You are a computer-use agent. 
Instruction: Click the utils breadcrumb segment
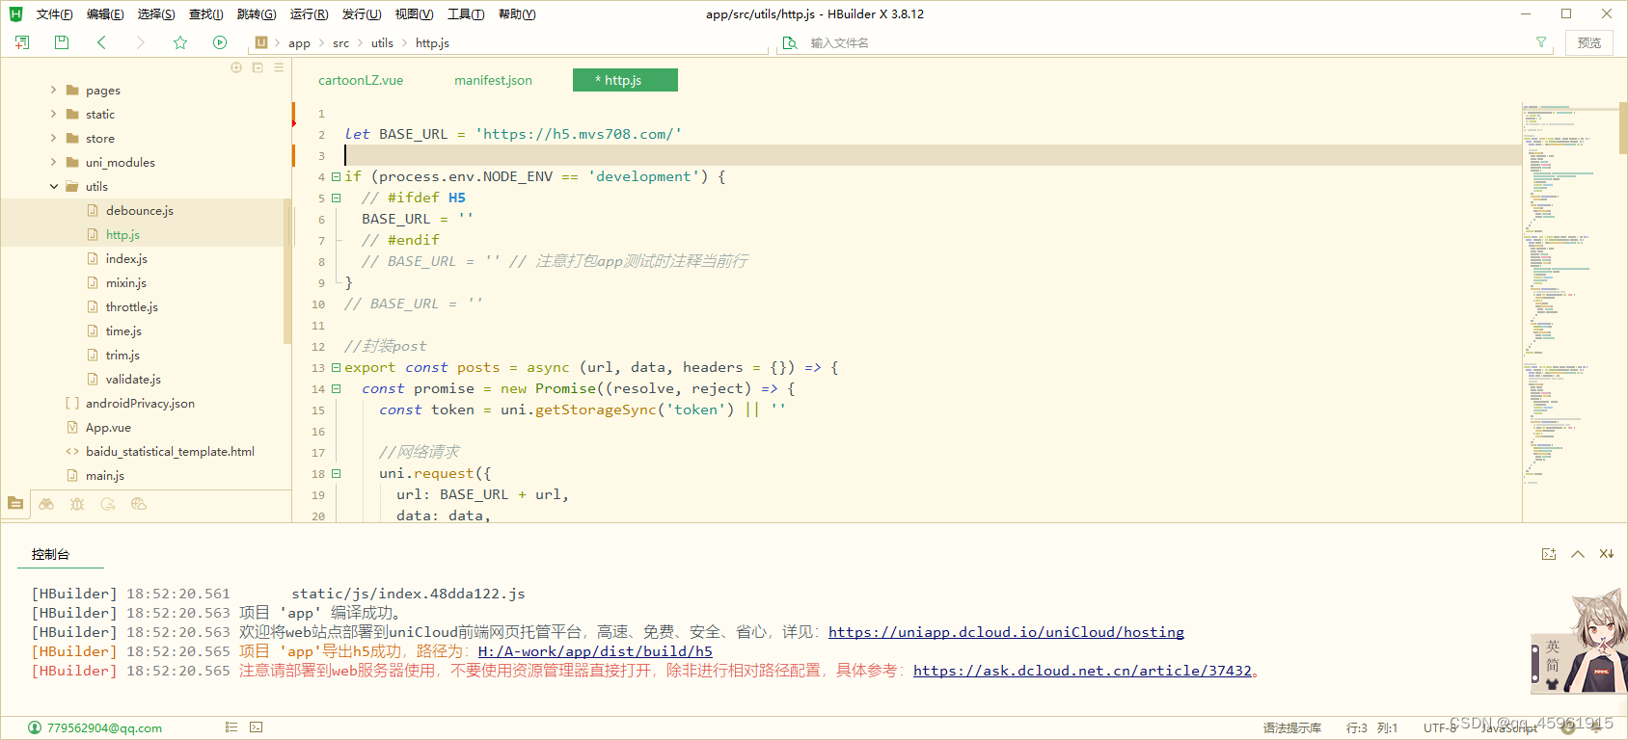pos(382,43)
